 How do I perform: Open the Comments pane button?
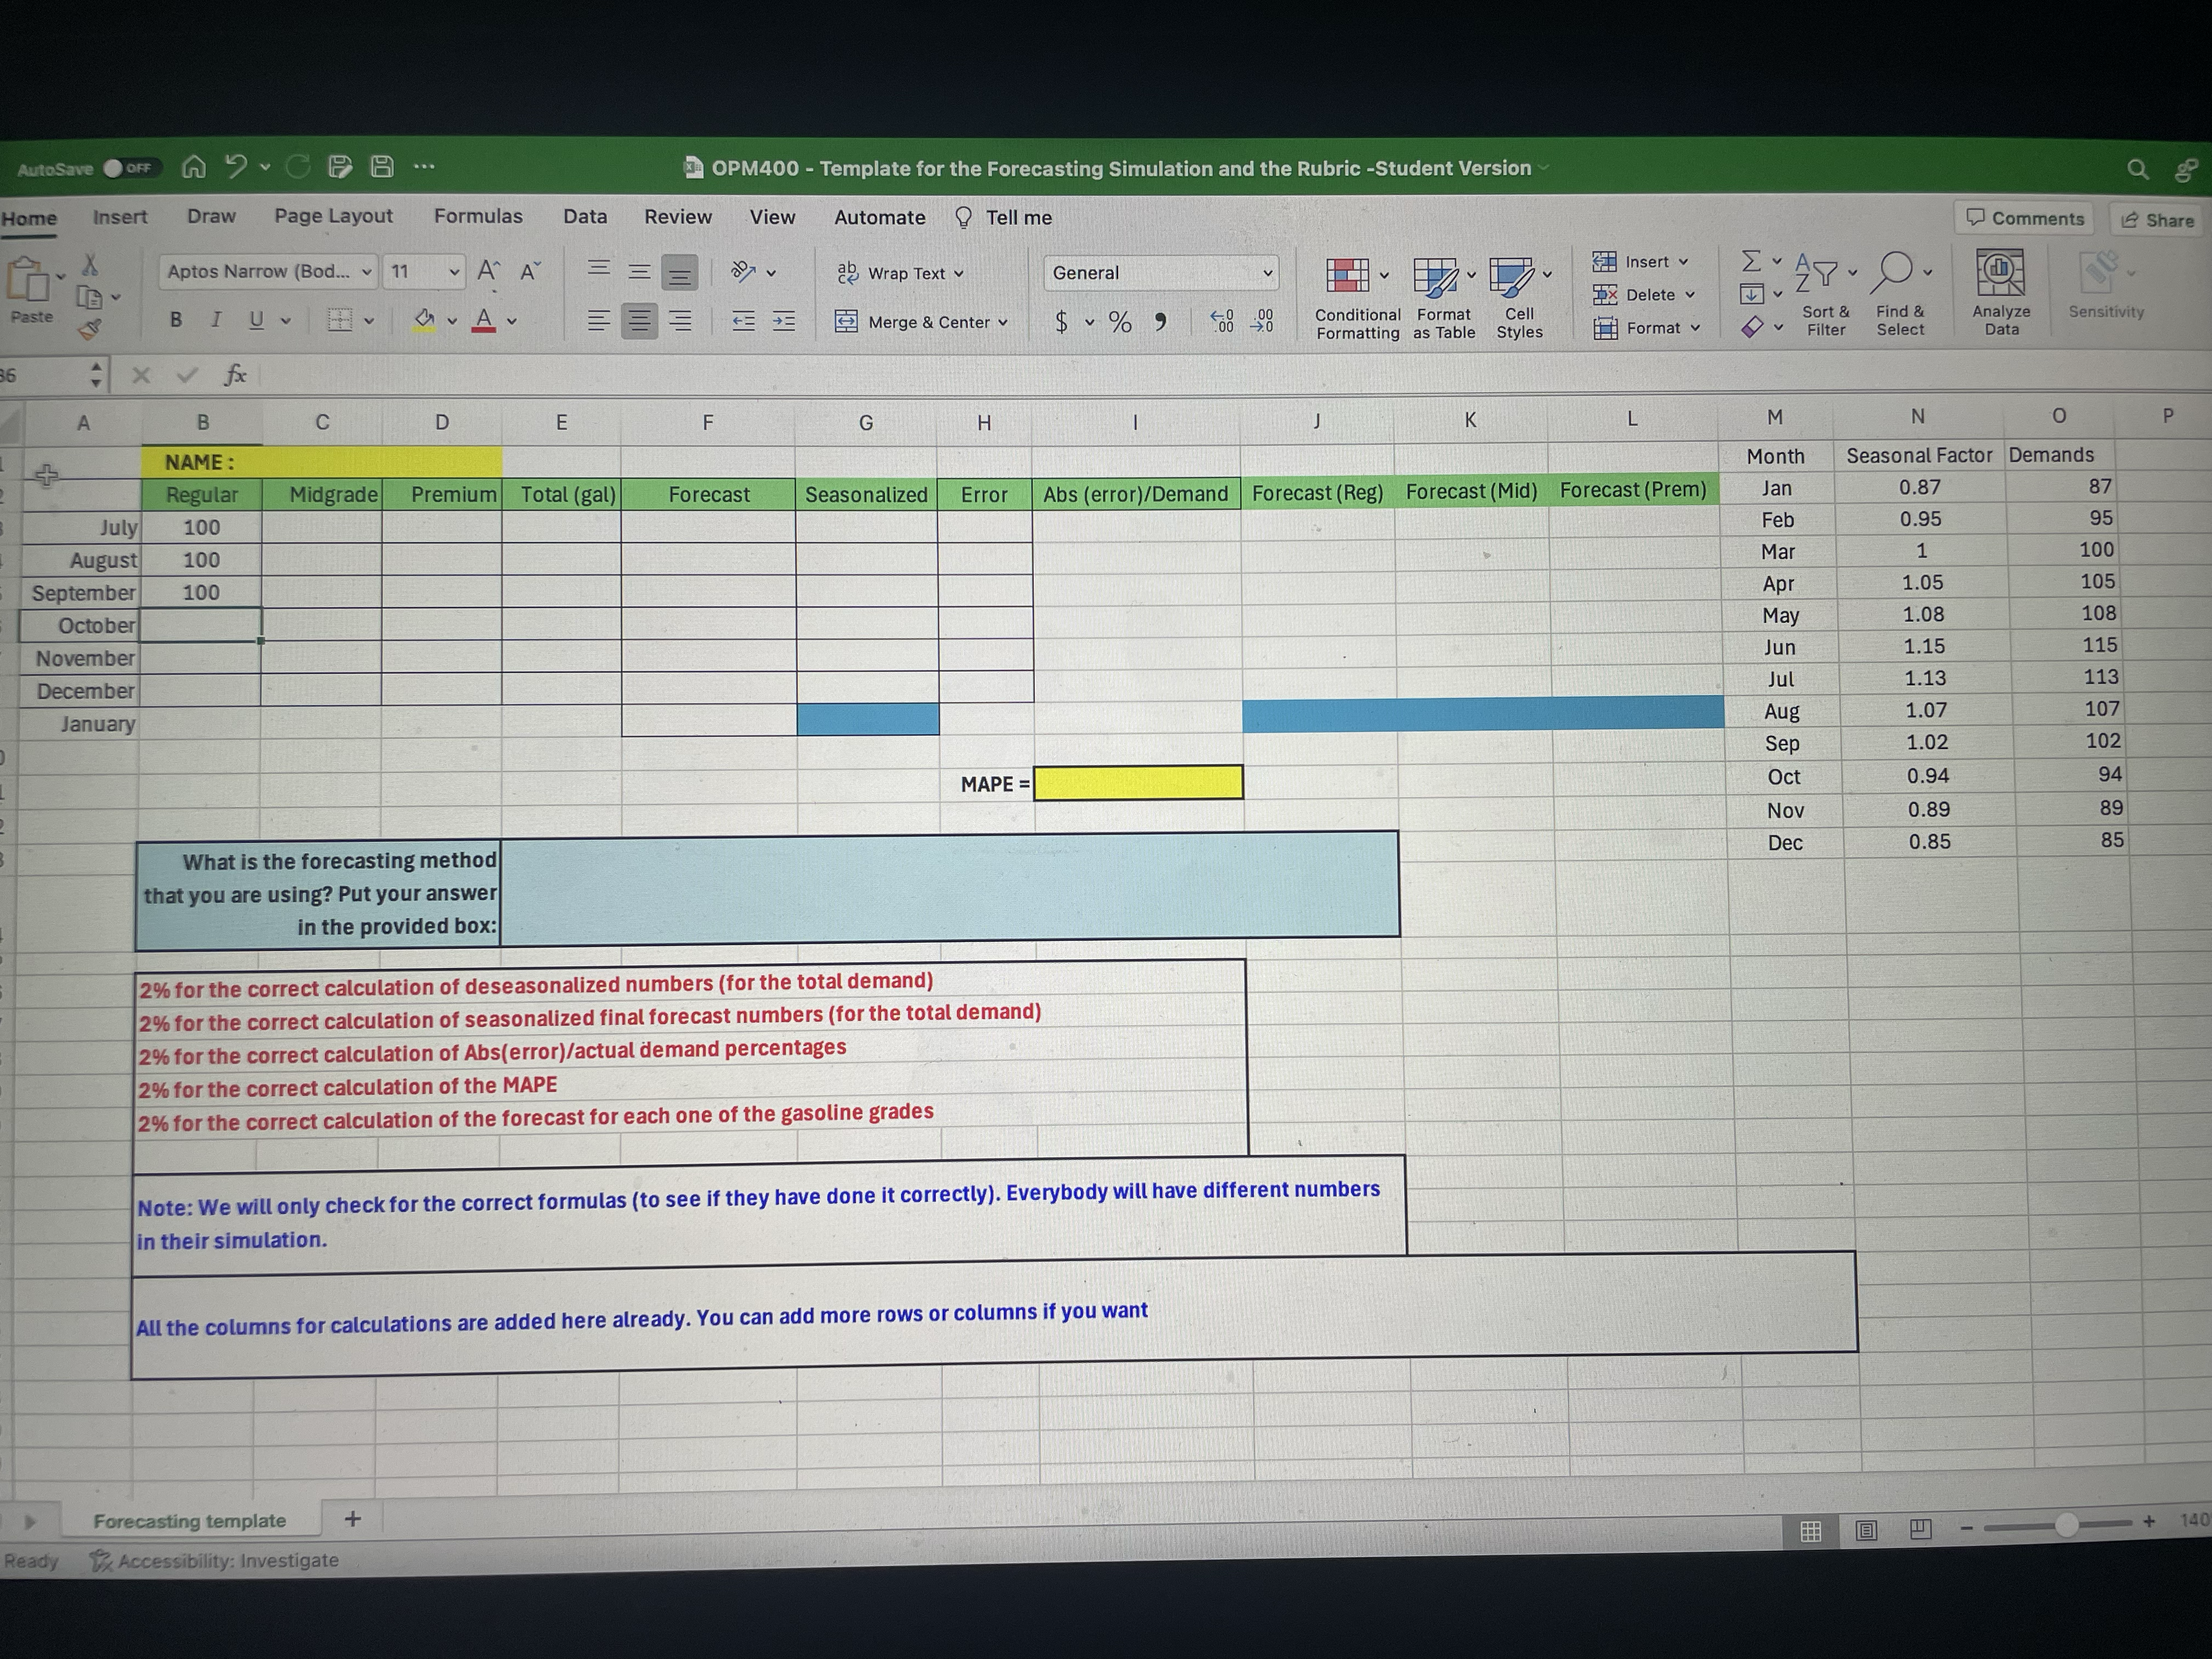[2025, 218]
